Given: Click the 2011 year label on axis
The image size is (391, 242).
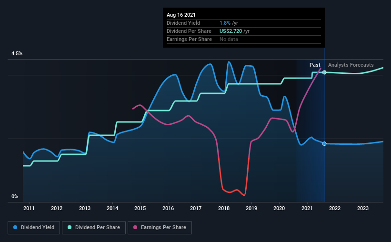Looking at the screenshot, I should pyautogui.click(x=29, y=208).
